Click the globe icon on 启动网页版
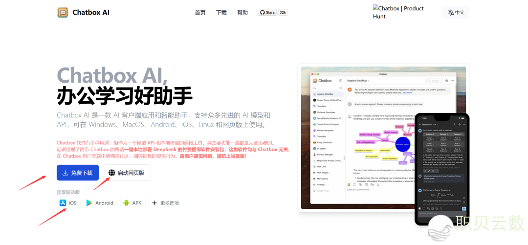528x245 pixels. coord(112,173)
